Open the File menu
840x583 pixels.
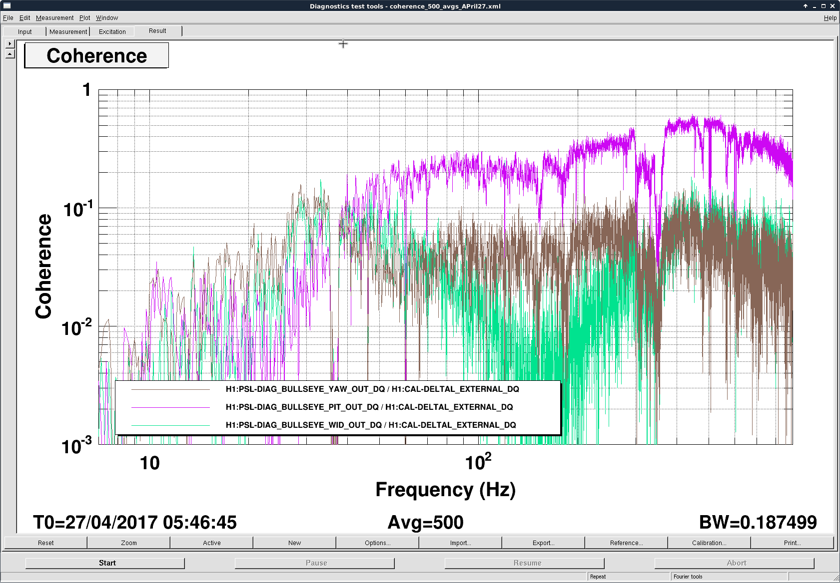(8, 18)
